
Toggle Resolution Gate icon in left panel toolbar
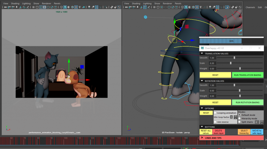coord(41,7)
